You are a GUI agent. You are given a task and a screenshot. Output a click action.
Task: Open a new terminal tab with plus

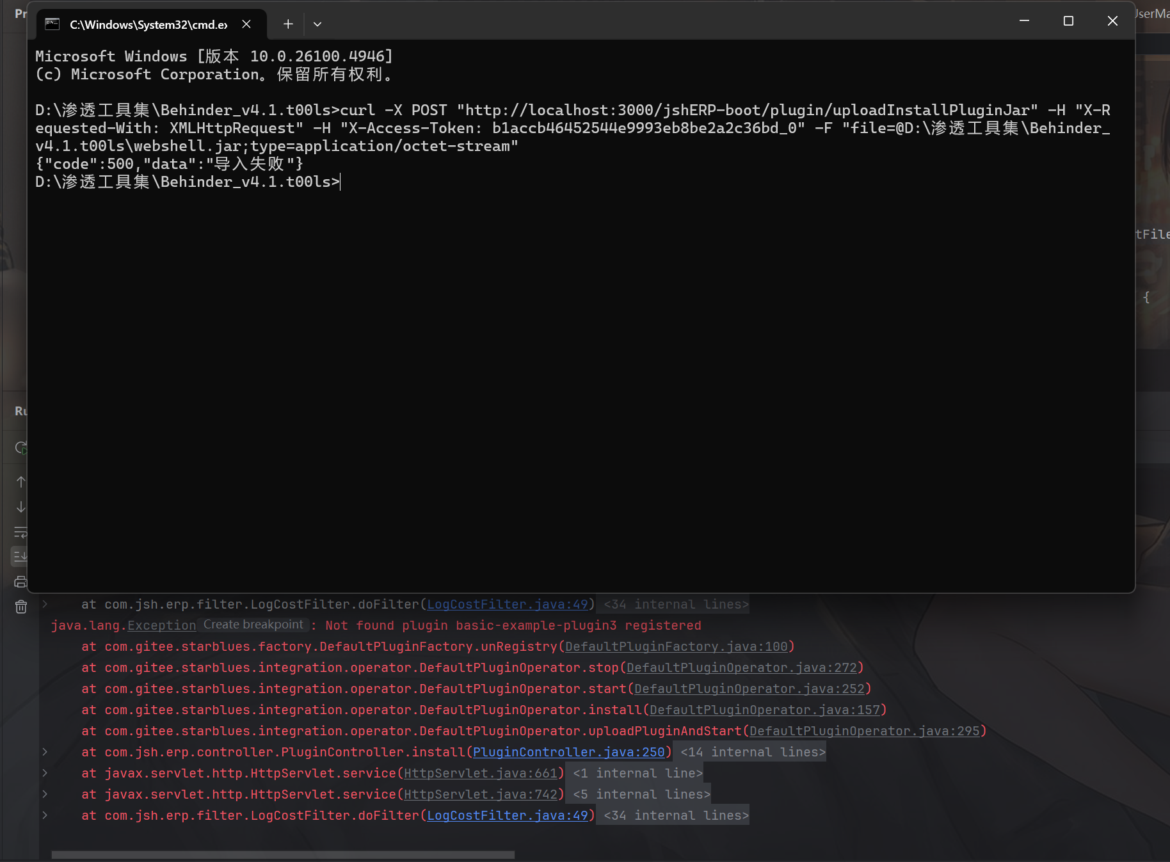coord(288,24)
